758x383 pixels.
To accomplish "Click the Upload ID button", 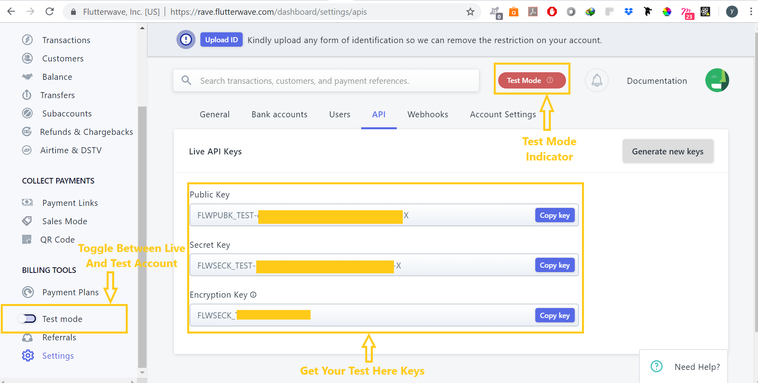I will pyautogui.click(x=222, y=39).
